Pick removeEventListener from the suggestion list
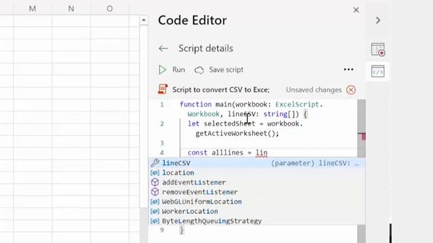The height and width of the screenshot is (243, 433). 257,192
